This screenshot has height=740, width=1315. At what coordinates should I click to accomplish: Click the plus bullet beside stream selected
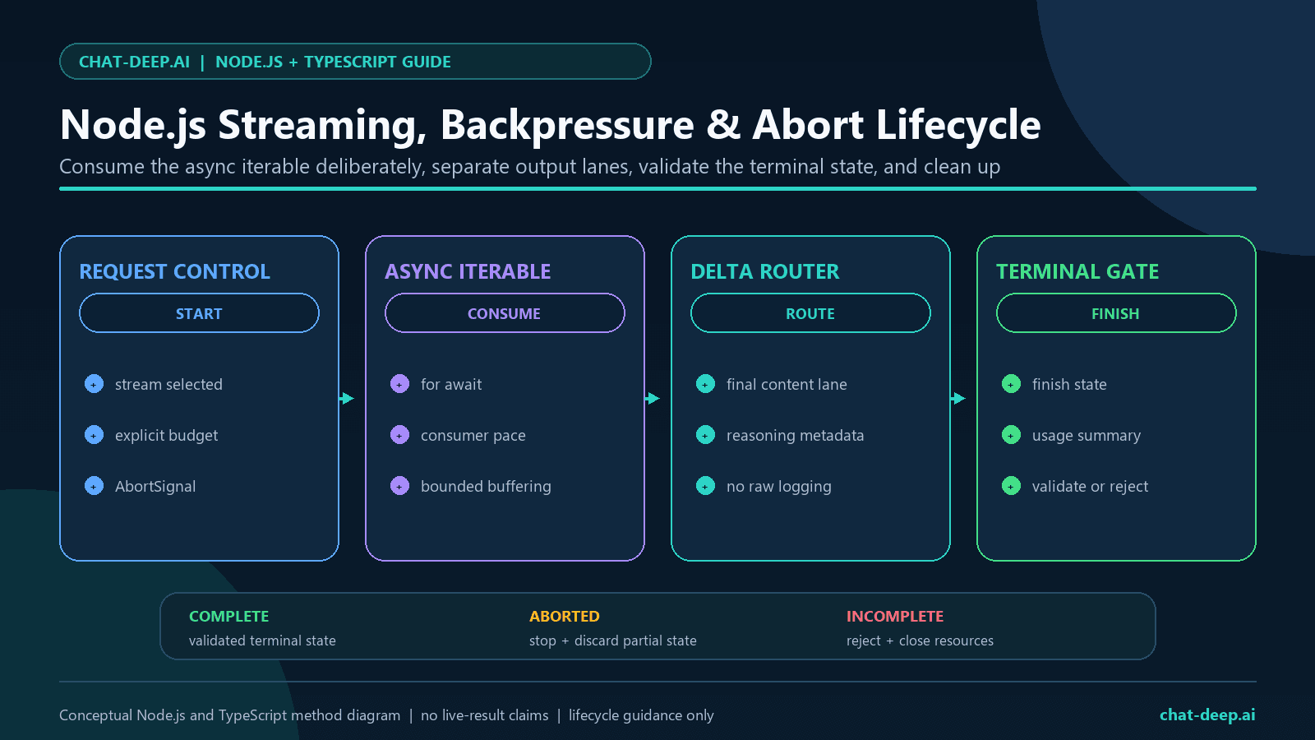(x=94, y=384)
